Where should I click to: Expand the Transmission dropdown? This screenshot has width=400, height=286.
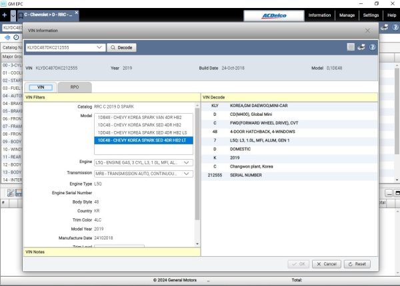pos(187,173)
